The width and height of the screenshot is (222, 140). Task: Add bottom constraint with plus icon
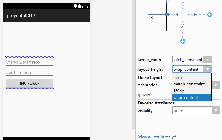(183, 41)
